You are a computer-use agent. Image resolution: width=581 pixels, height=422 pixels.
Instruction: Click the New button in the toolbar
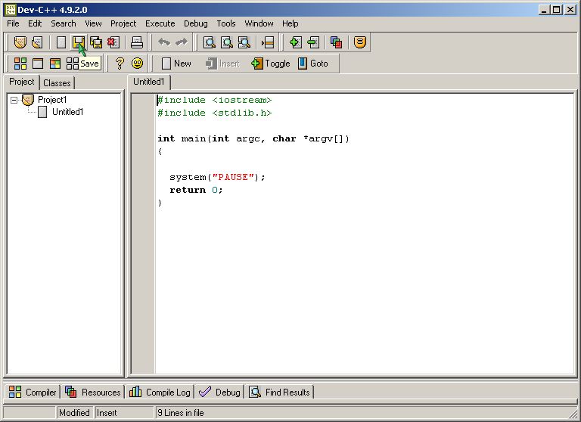pos(177,64)
